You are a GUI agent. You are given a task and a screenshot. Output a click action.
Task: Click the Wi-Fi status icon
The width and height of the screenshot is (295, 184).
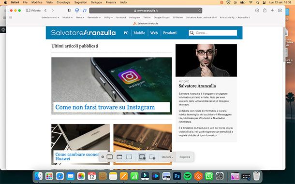coord(251,2)
